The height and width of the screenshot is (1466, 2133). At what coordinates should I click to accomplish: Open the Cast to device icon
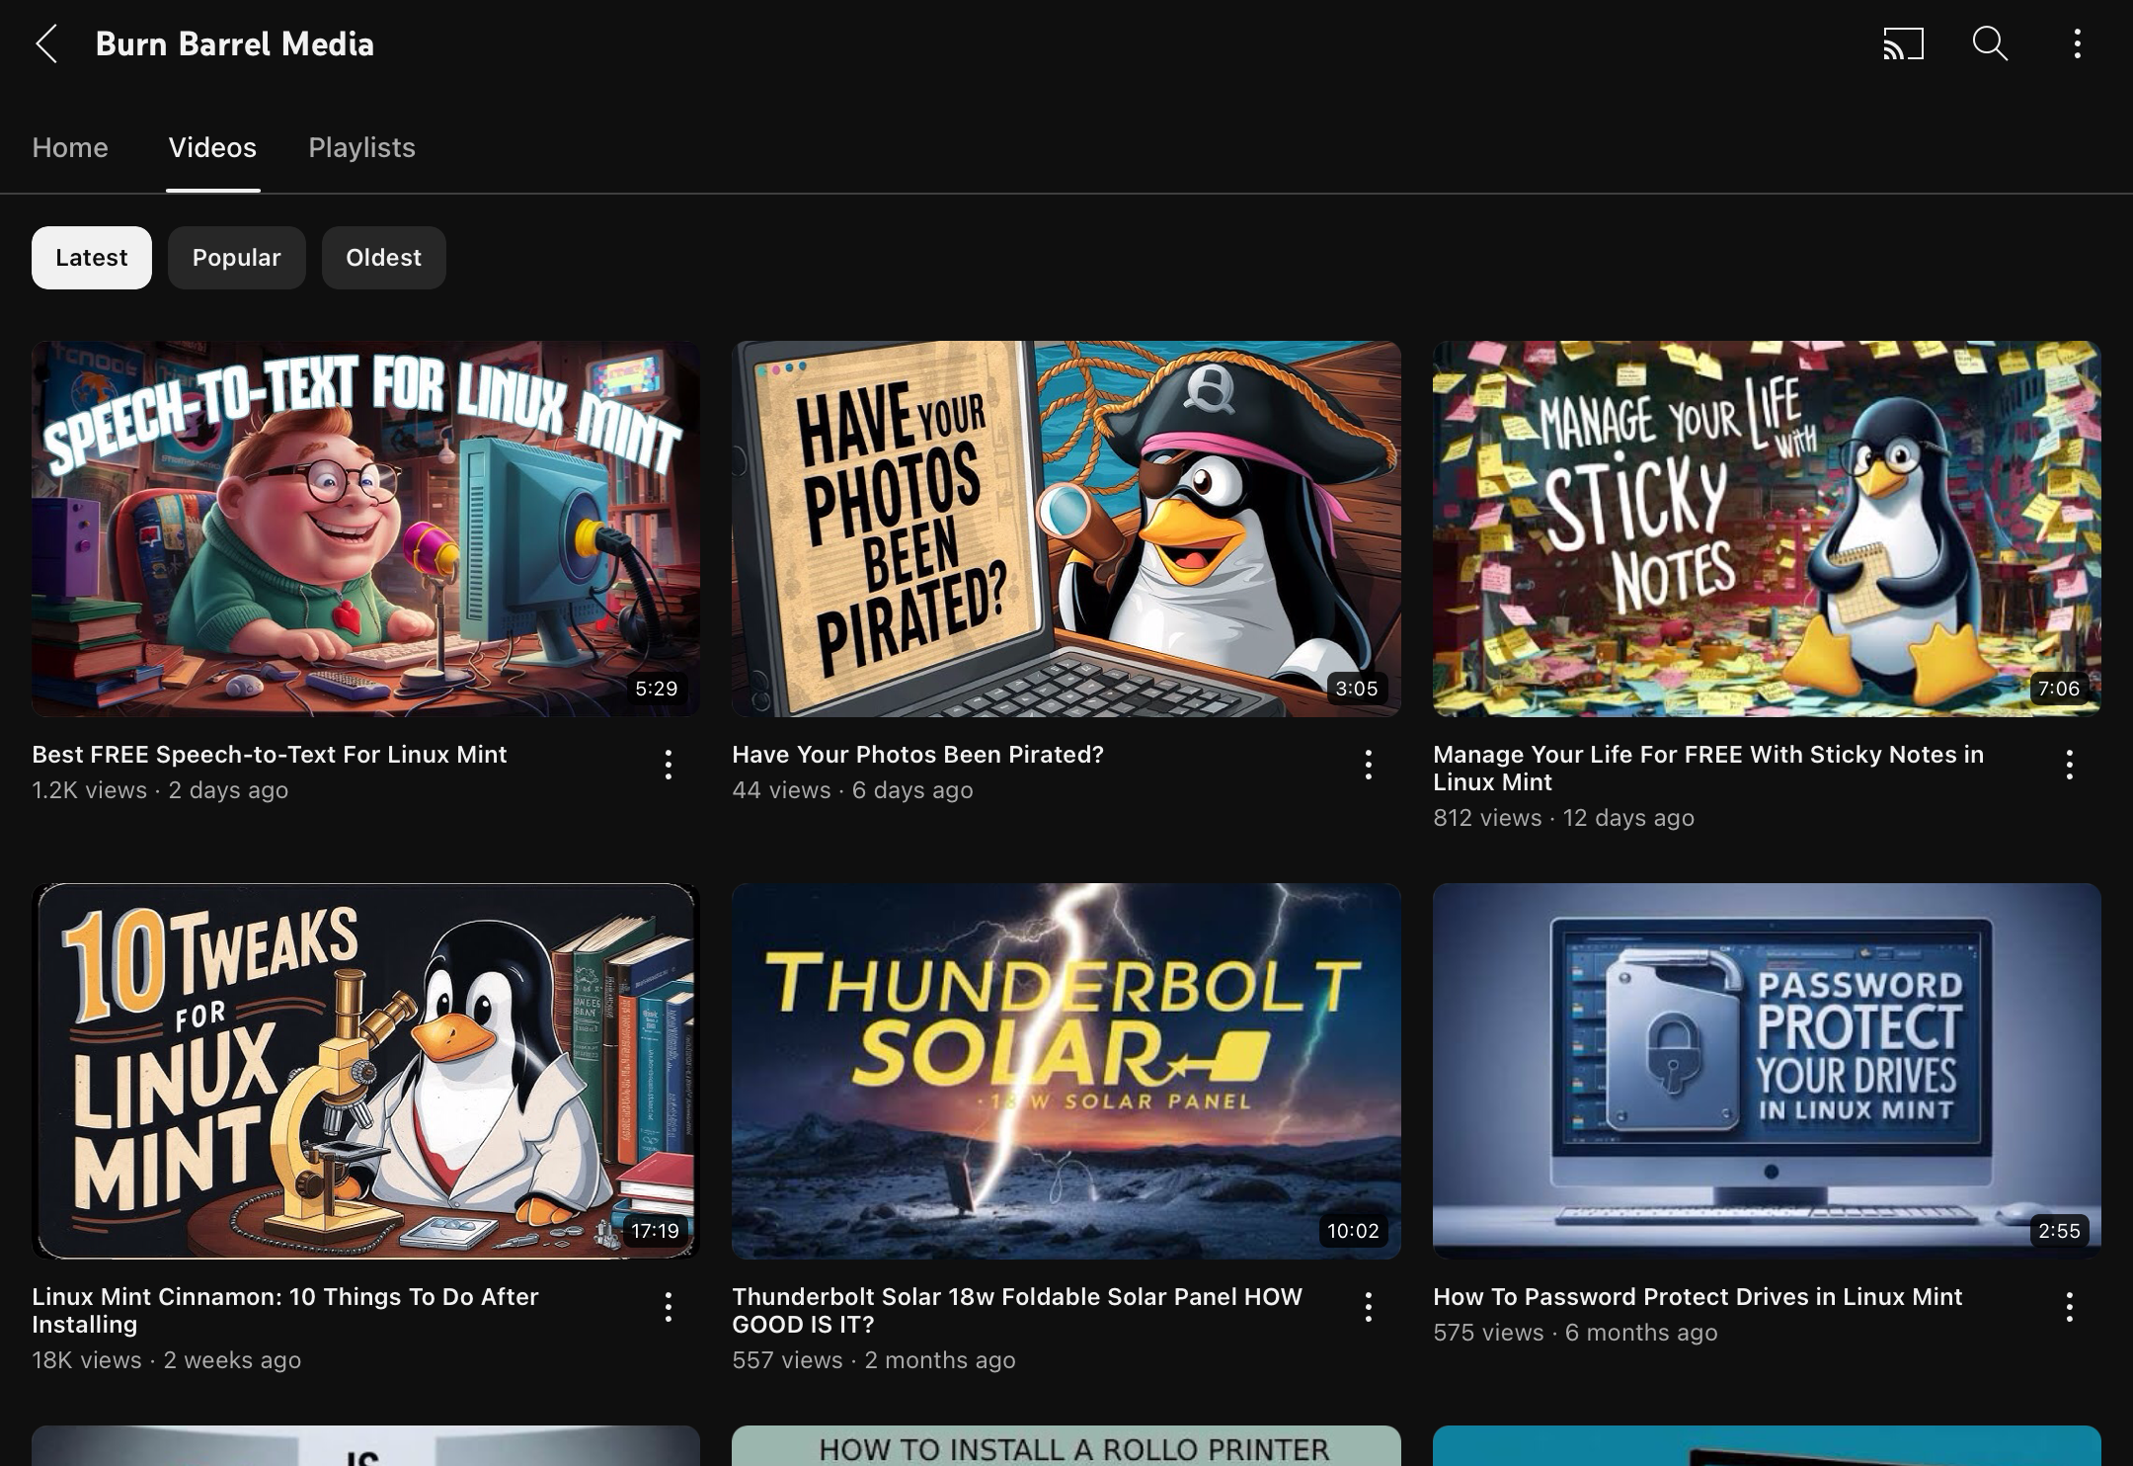[1903, 44]
